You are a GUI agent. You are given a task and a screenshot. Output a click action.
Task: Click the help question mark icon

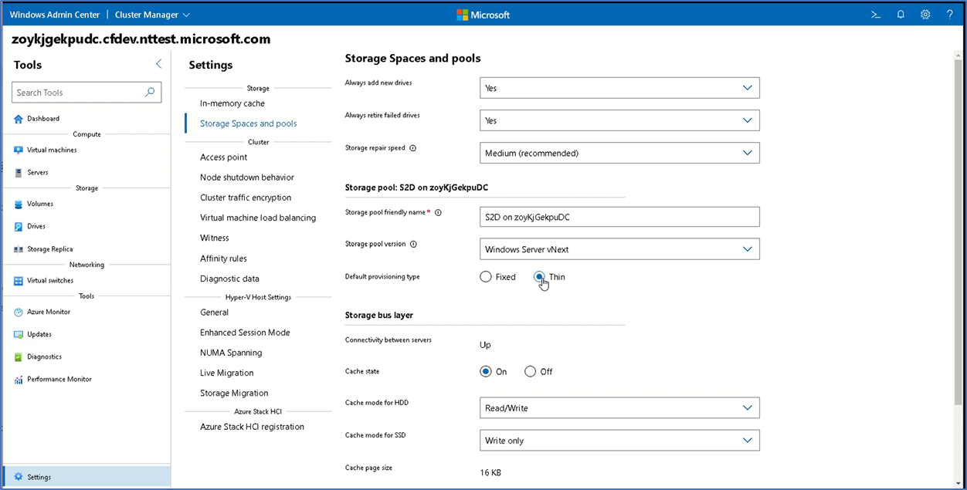[x=950, y=15]
